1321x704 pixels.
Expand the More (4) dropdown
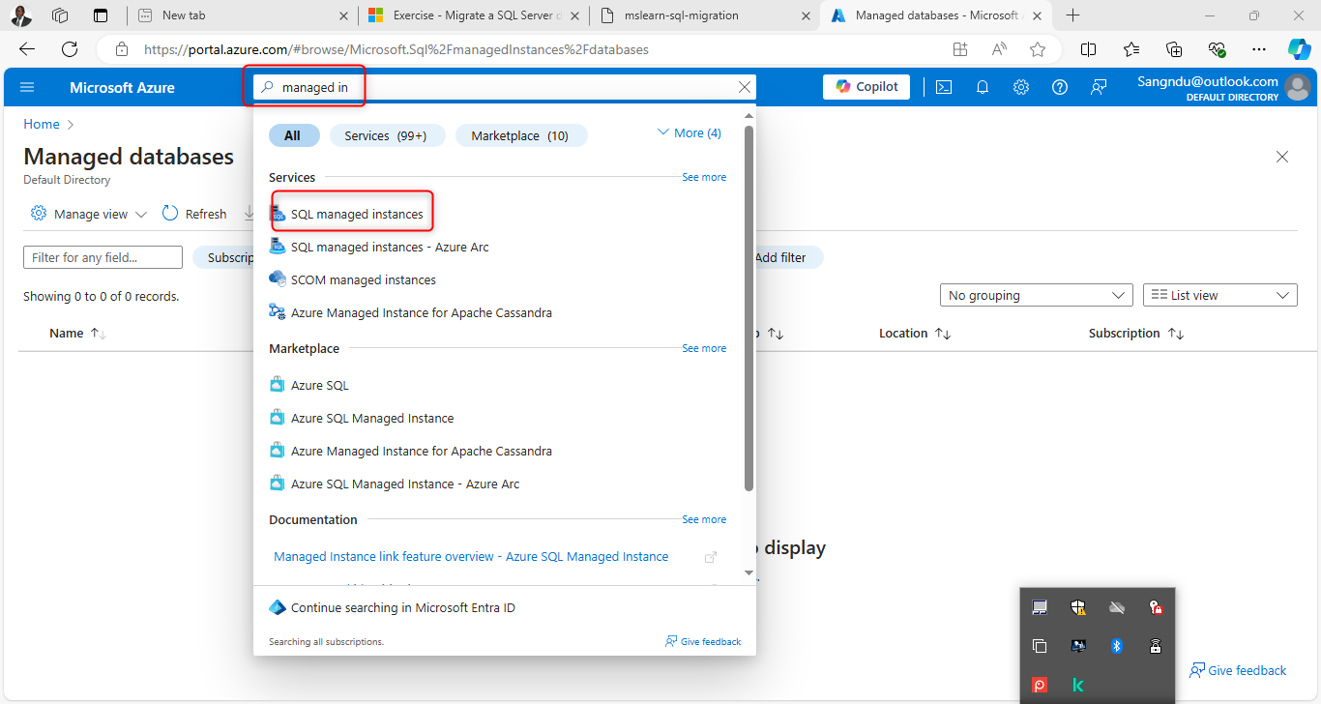[689, 133]
